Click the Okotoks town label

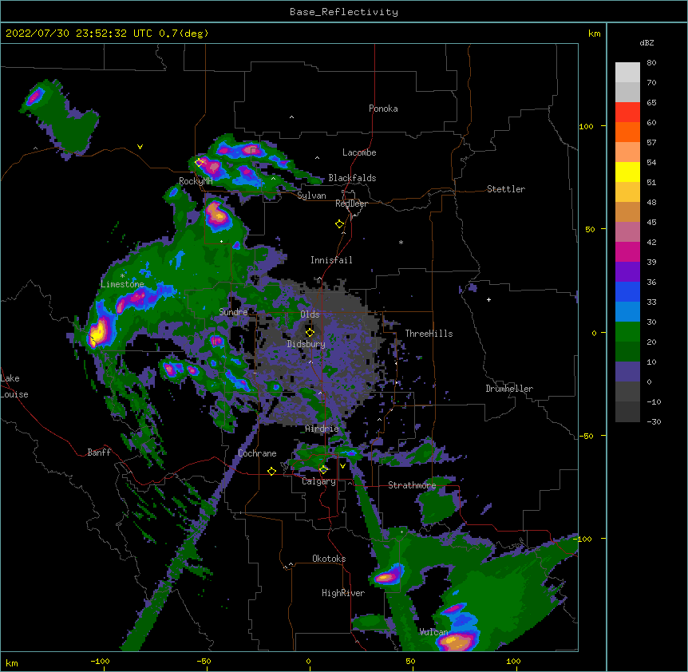(x=329, y=559)
